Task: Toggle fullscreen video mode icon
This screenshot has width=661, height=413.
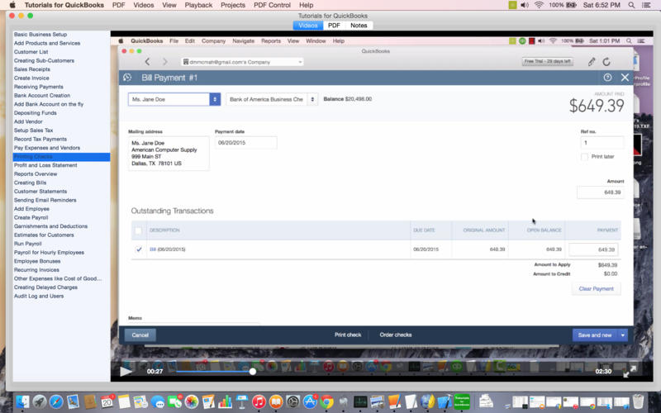Action: (629, 372)
